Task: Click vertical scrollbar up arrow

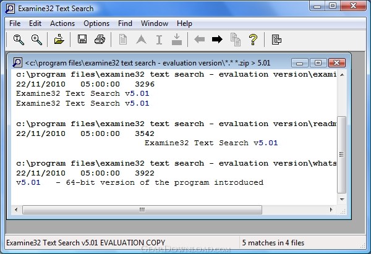Action: [342, 75]
